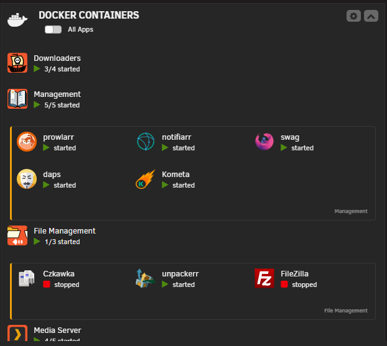Click the Media Server Plex icon
The width and height of the screenshot is (387, 346).
(17, 333)
